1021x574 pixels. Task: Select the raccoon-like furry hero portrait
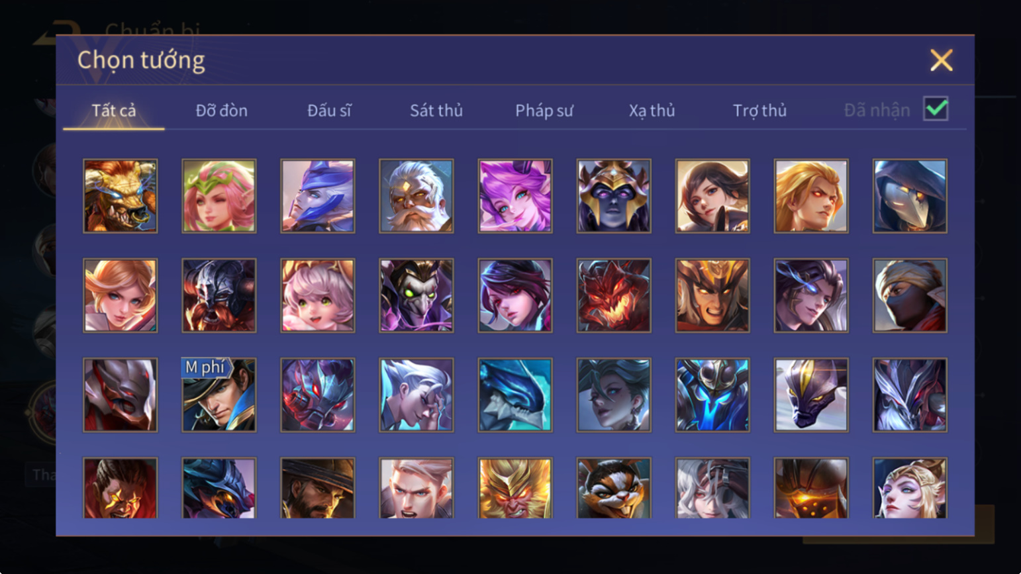tap(614, 488)
